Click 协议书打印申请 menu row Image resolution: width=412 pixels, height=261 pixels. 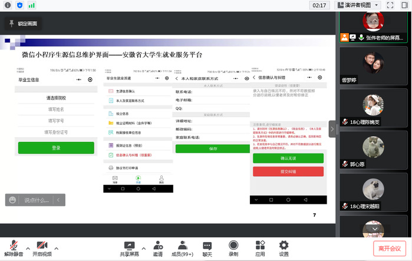click(138, 168)
